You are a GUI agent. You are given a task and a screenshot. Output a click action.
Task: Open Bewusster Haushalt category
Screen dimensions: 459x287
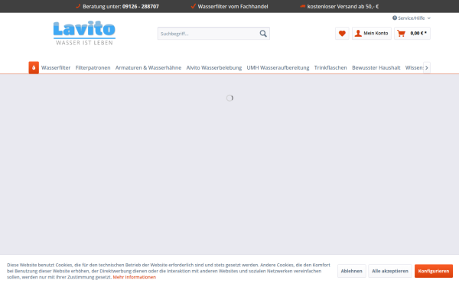tap(376, 67)
